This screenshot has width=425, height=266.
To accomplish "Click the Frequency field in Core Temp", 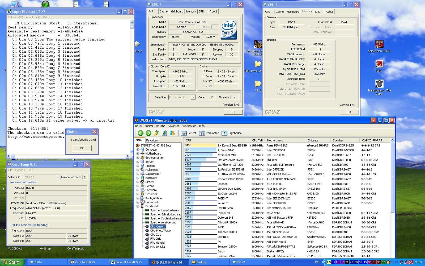I will (56, 208).
